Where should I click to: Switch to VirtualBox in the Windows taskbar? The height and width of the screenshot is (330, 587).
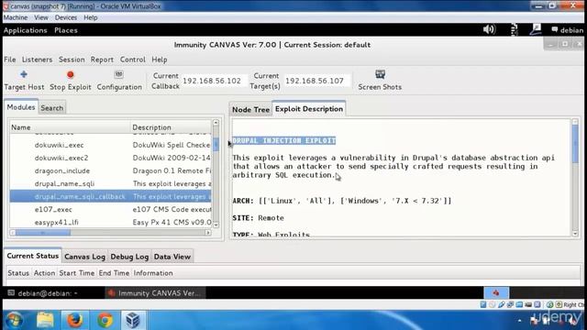point(133,320)
